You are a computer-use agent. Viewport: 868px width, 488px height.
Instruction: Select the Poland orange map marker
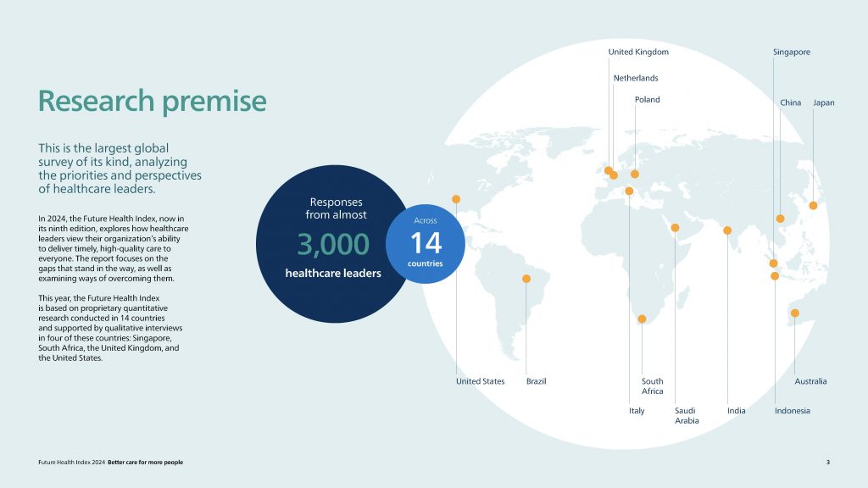[x=635, y=175]
